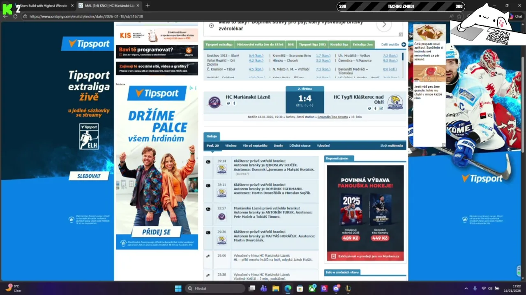Show hidden system tray icons

point(466,288)
